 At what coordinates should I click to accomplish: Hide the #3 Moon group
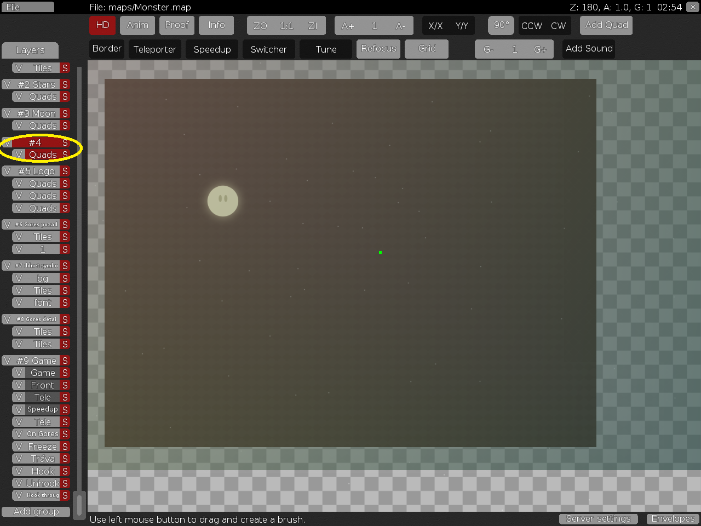tap(7, 113)
